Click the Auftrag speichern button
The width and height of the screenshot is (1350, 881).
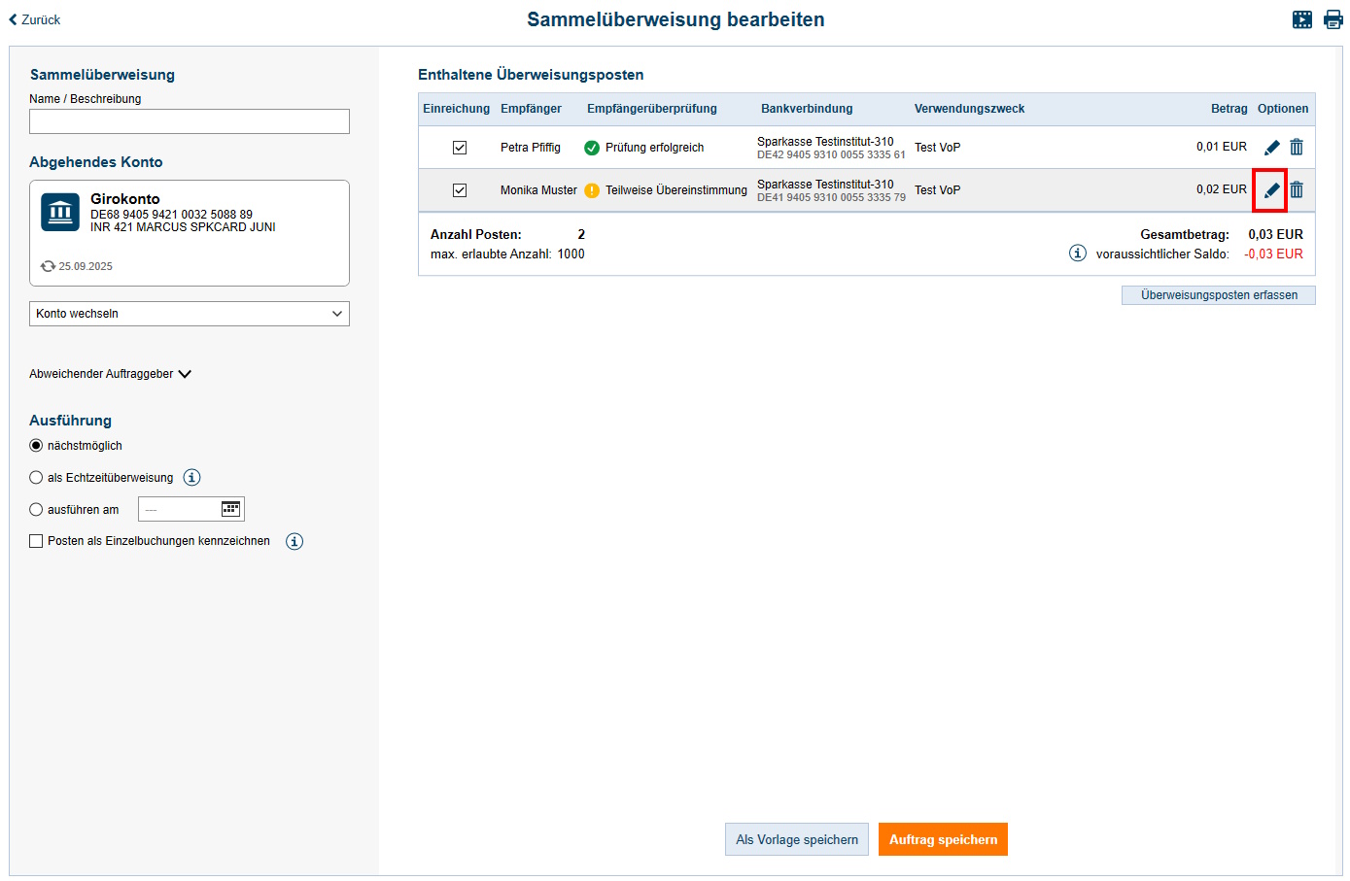[942, 839]
